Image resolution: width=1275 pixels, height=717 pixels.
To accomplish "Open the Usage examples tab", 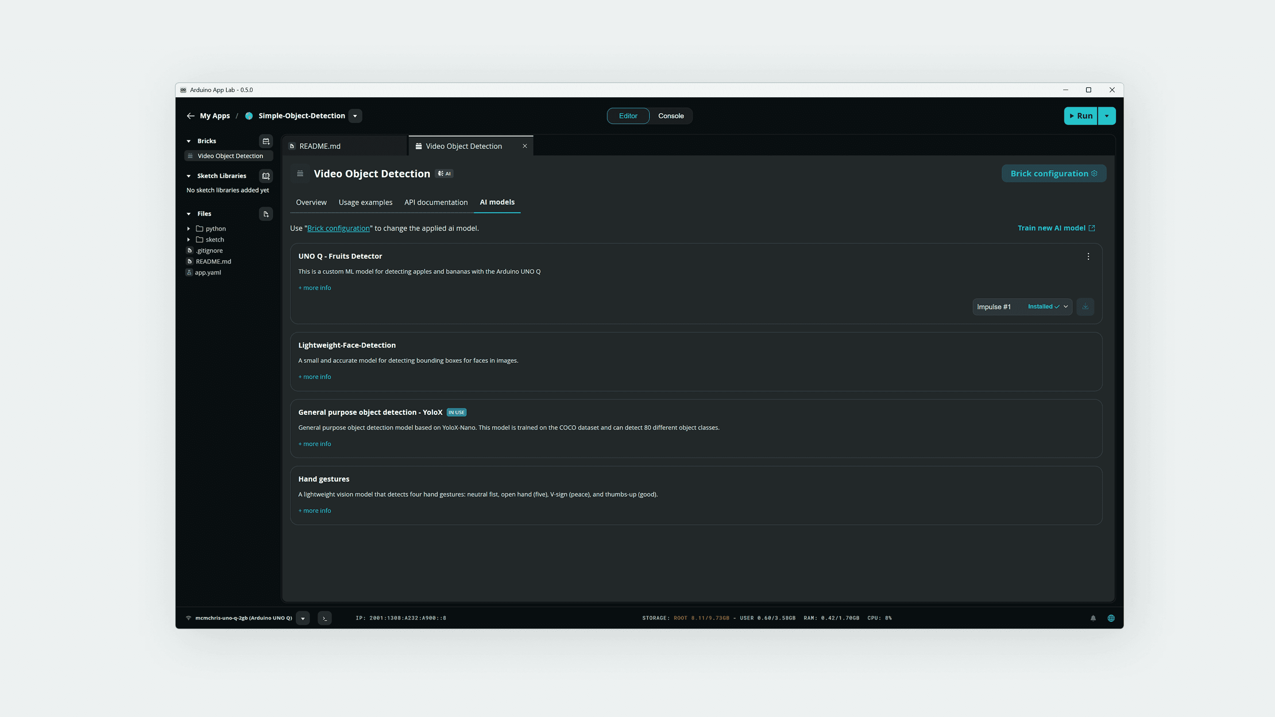I will pyautogui.click(x=365, y=202).
